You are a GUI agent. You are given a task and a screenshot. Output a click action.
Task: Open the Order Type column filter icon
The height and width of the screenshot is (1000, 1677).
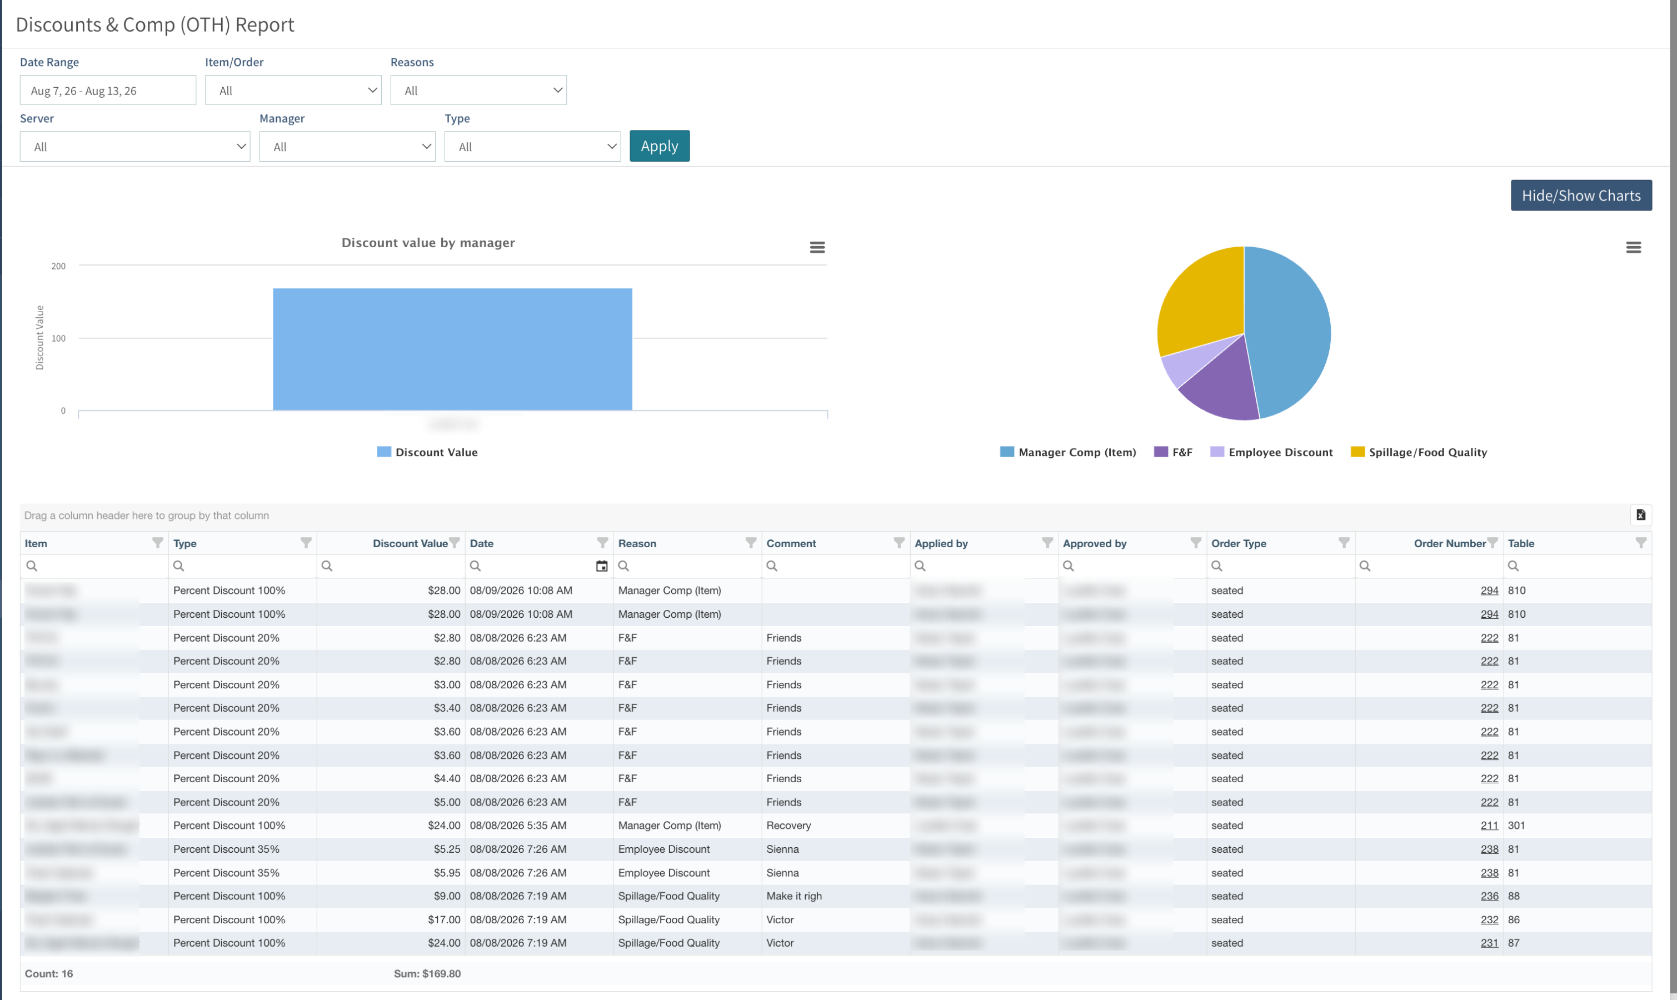[1344, 543]
